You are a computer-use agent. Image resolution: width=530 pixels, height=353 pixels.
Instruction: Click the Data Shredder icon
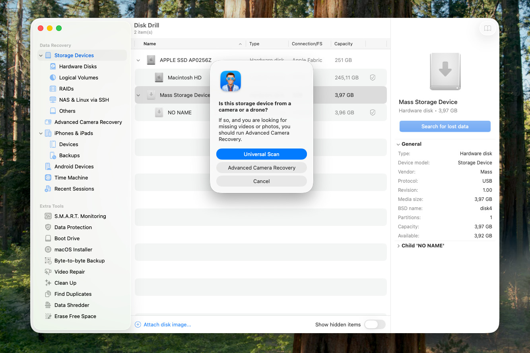[x=48, y=305]
